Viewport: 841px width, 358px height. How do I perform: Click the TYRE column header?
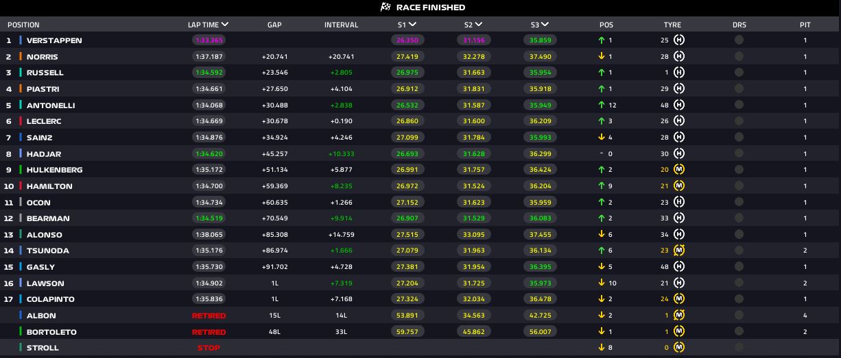tap(672, 25)
